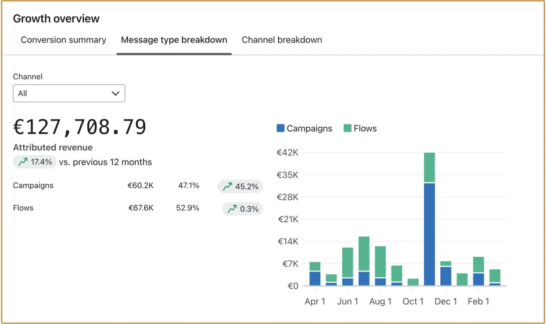Click the Flows row label in the table
546x324 pixels.
tap(23, 208)
